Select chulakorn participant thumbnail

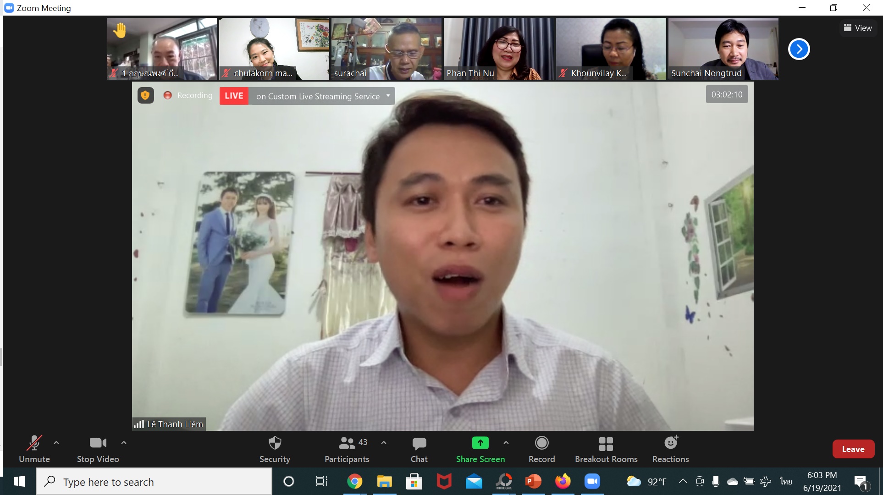274,49
